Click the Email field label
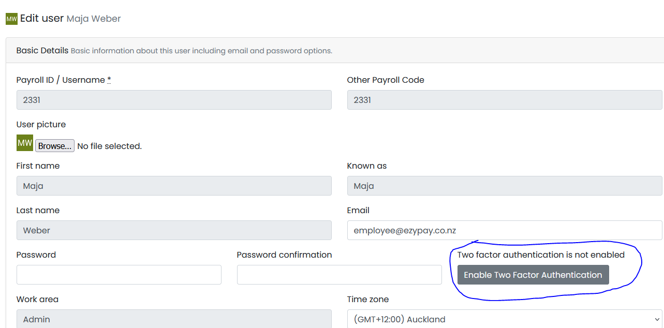This screenshot has height=328, width=664. [358, 210]
